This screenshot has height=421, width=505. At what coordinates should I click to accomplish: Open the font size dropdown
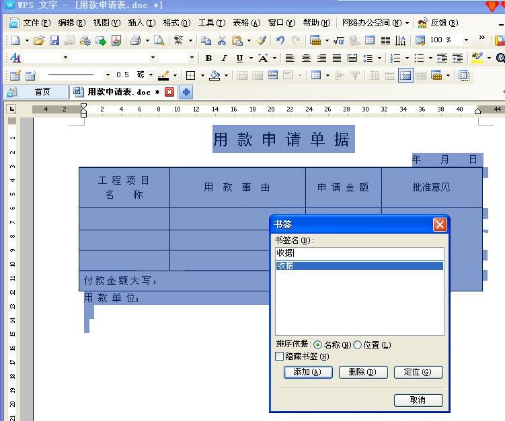coord(192,58)
